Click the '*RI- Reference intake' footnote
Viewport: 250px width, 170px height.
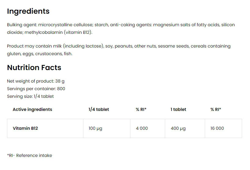[x=30, y=155]
